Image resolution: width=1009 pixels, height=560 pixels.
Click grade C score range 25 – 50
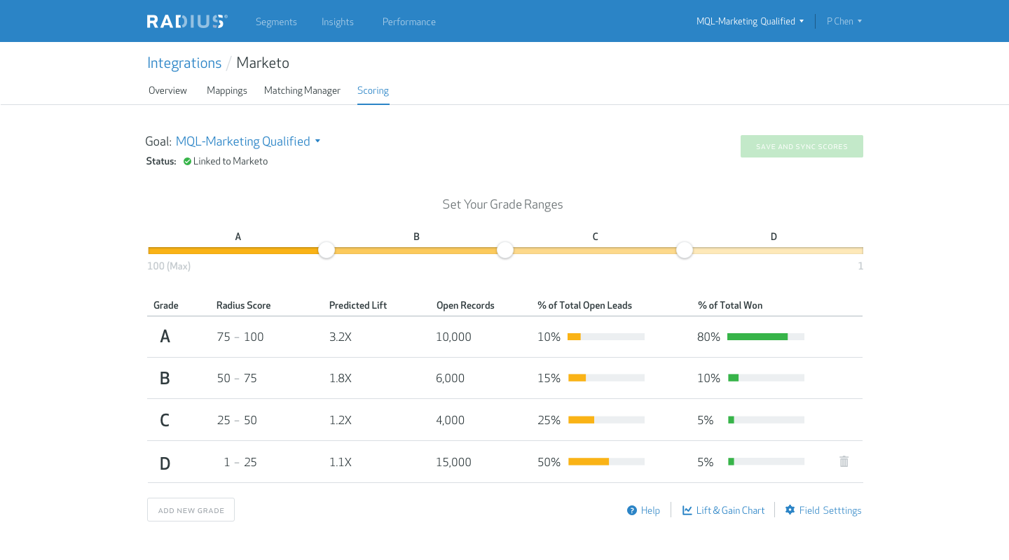[x=237, y=420]
